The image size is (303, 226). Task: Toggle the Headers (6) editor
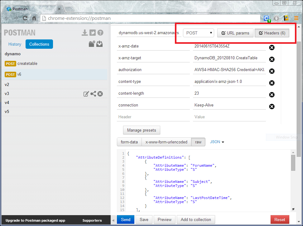272,33
